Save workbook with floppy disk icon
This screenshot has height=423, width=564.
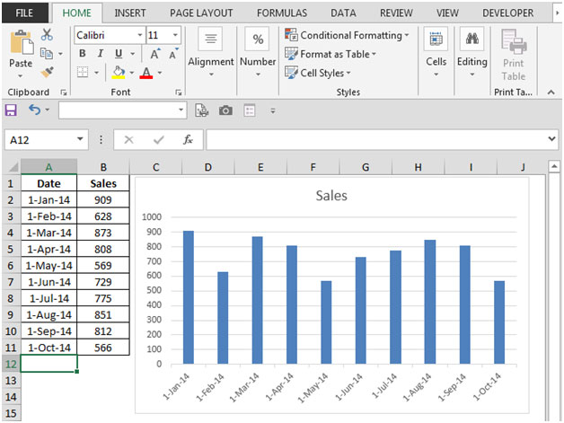coord(11,110)
